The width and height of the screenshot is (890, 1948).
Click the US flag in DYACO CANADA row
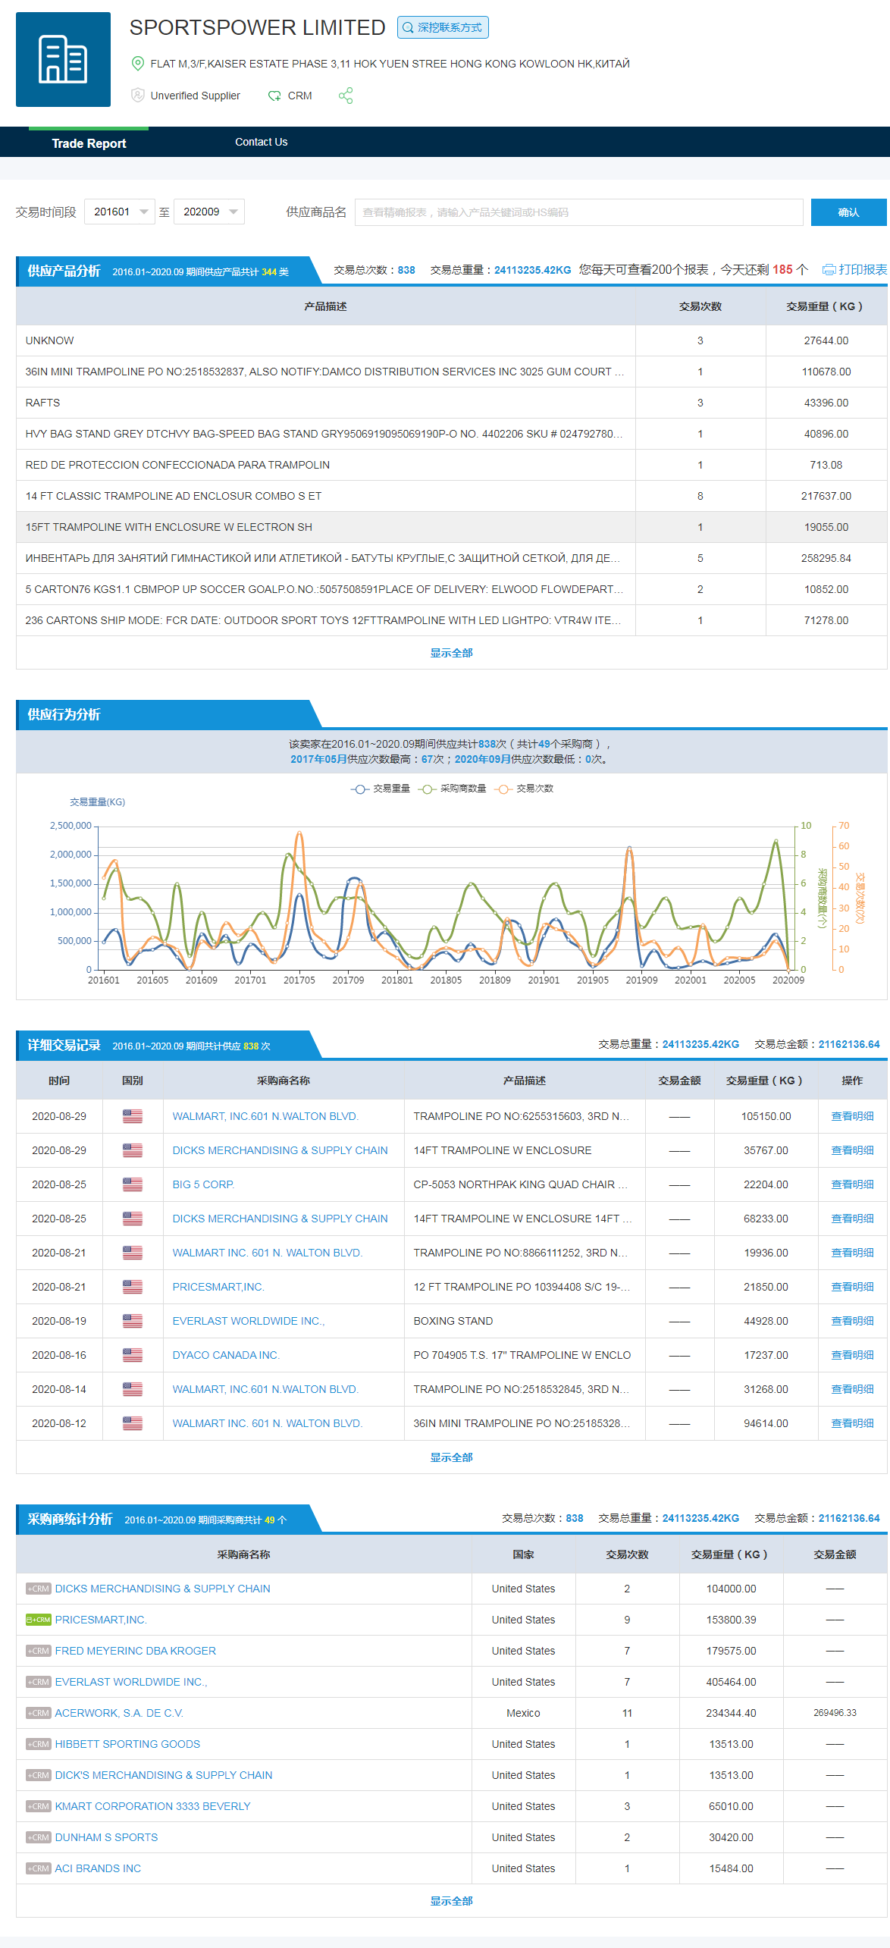(x=133, y=1355)
